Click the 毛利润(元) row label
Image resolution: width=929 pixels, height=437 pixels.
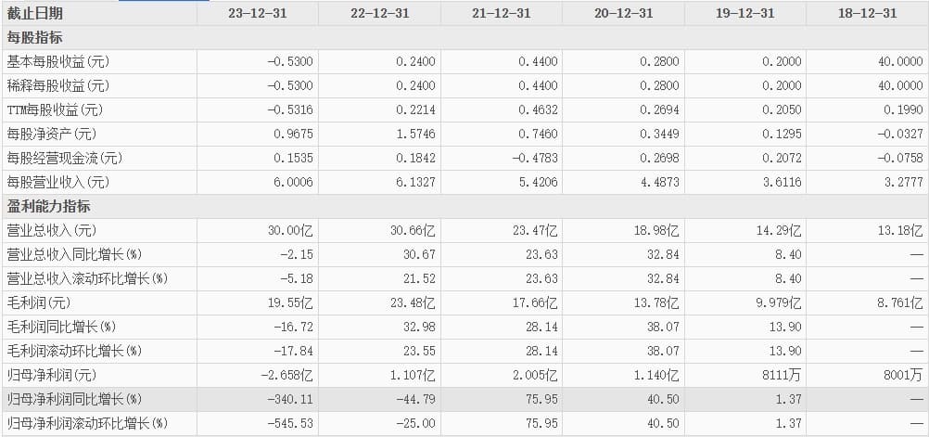pos(39,302)
